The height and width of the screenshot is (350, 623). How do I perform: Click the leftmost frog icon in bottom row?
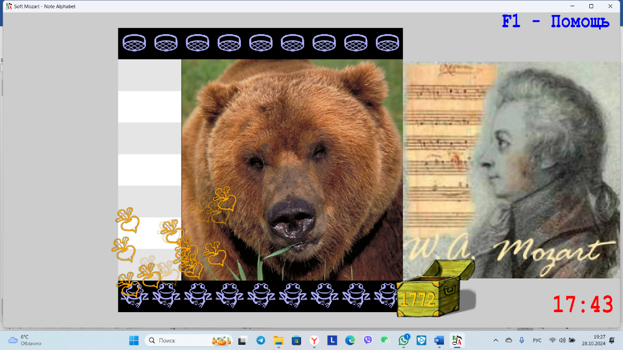point(134,296)
